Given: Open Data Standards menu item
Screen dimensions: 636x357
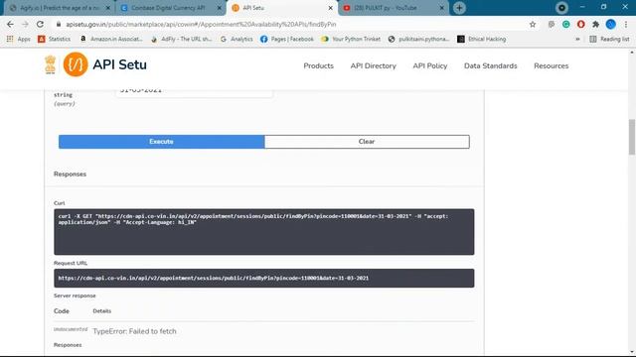Looking at the screenshot, I should 490,66.
